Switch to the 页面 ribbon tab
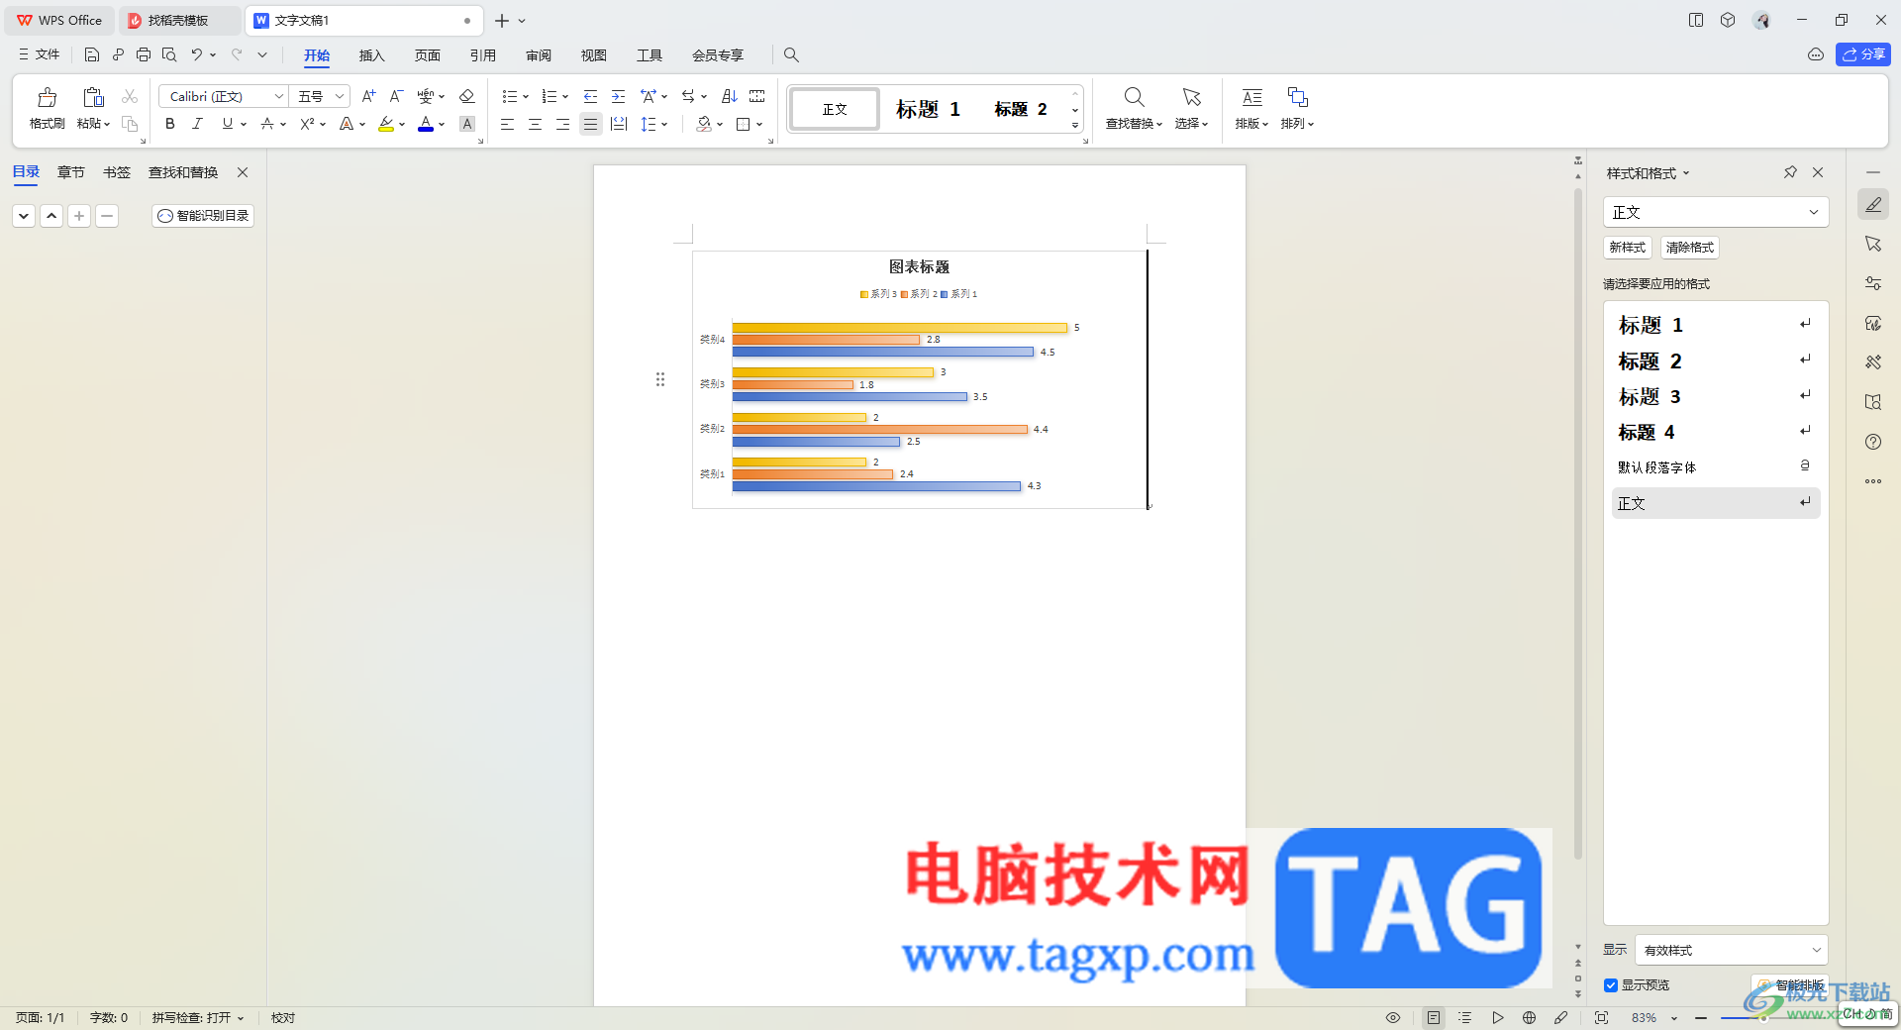This screenshot has height=1030, width=1901. [427, 55]
